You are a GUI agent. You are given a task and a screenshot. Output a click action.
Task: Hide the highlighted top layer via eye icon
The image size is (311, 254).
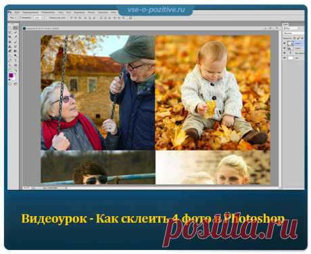tap(285, 43)
